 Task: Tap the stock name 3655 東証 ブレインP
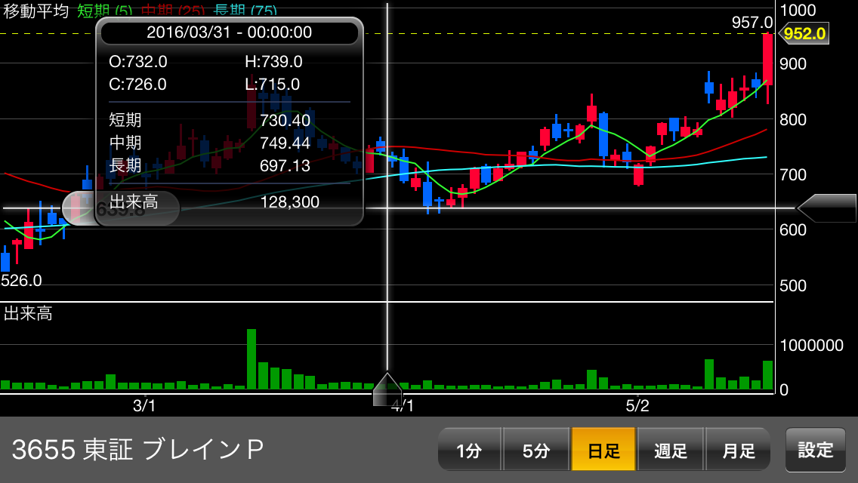coord(138,450)
